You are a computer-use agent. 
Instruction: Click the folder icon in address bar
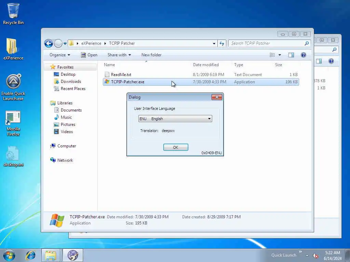(x=71, y=43)
